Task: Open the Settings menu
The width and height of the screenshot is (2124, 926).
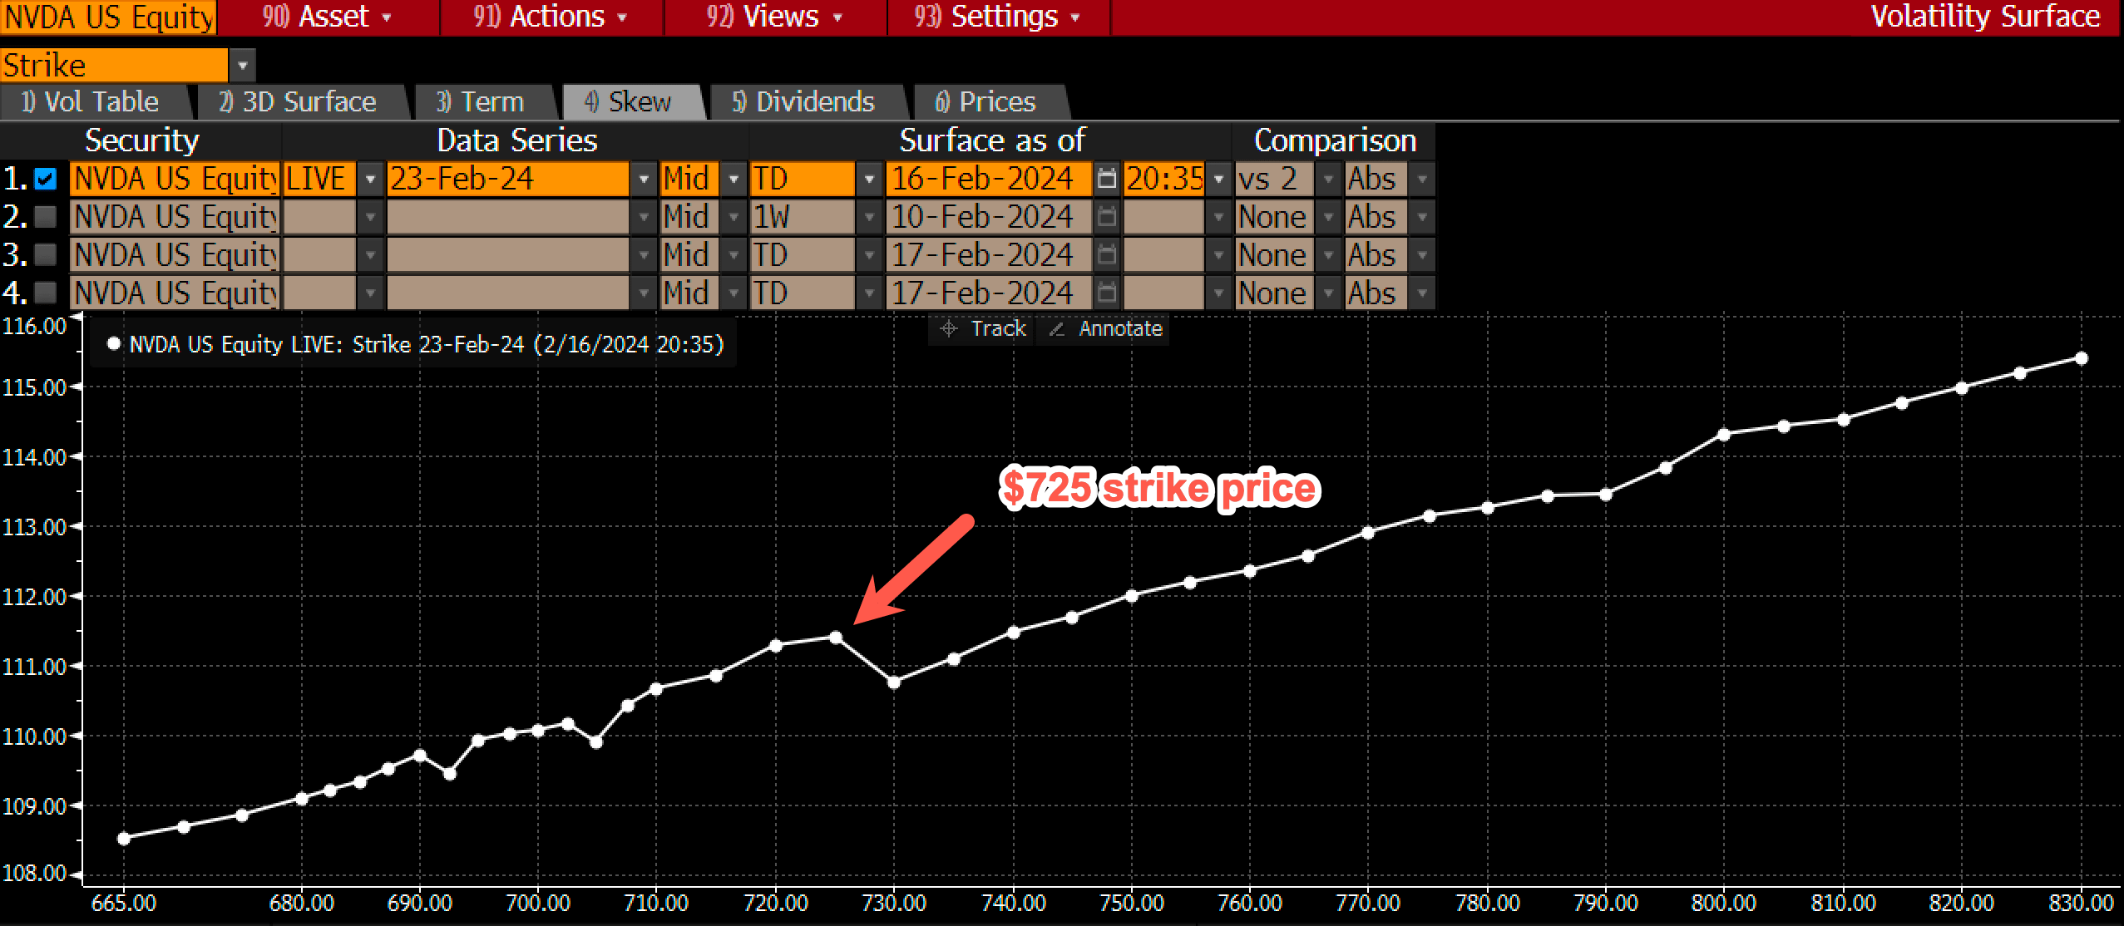Action: coord(996,17)
